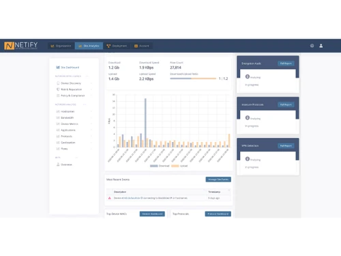This screenshot has width=341, height=256.
Task: Expand the Applications chevron
Action: 91,130
